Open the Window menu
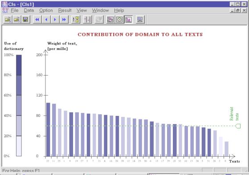This screenshot has height=175, width=249. click(x=100, y=11)
